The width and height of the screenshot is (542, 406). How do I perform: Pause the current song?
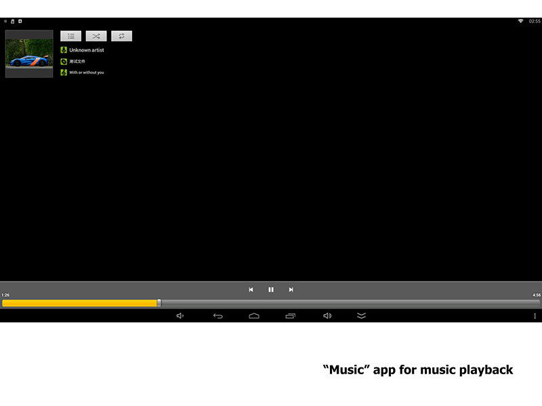(271, 290)
